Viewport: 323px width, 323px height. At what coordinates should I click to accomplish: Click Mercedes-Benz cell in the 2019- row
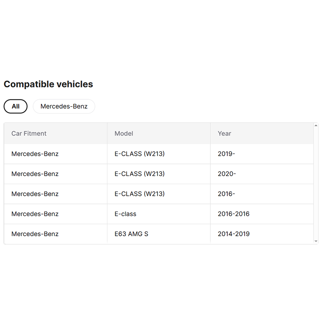56,154
